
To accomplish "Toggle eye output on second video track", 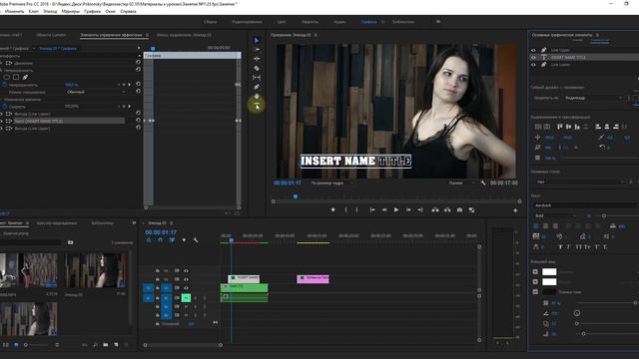I will coord(187,279).
